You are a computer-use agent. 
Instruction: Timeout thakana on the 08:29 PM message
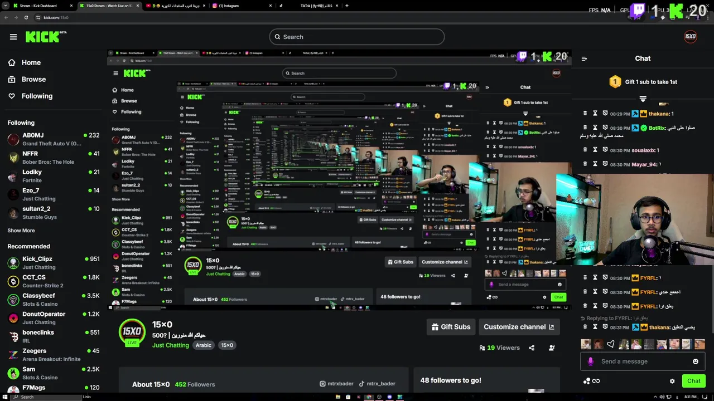pos(595,114)
